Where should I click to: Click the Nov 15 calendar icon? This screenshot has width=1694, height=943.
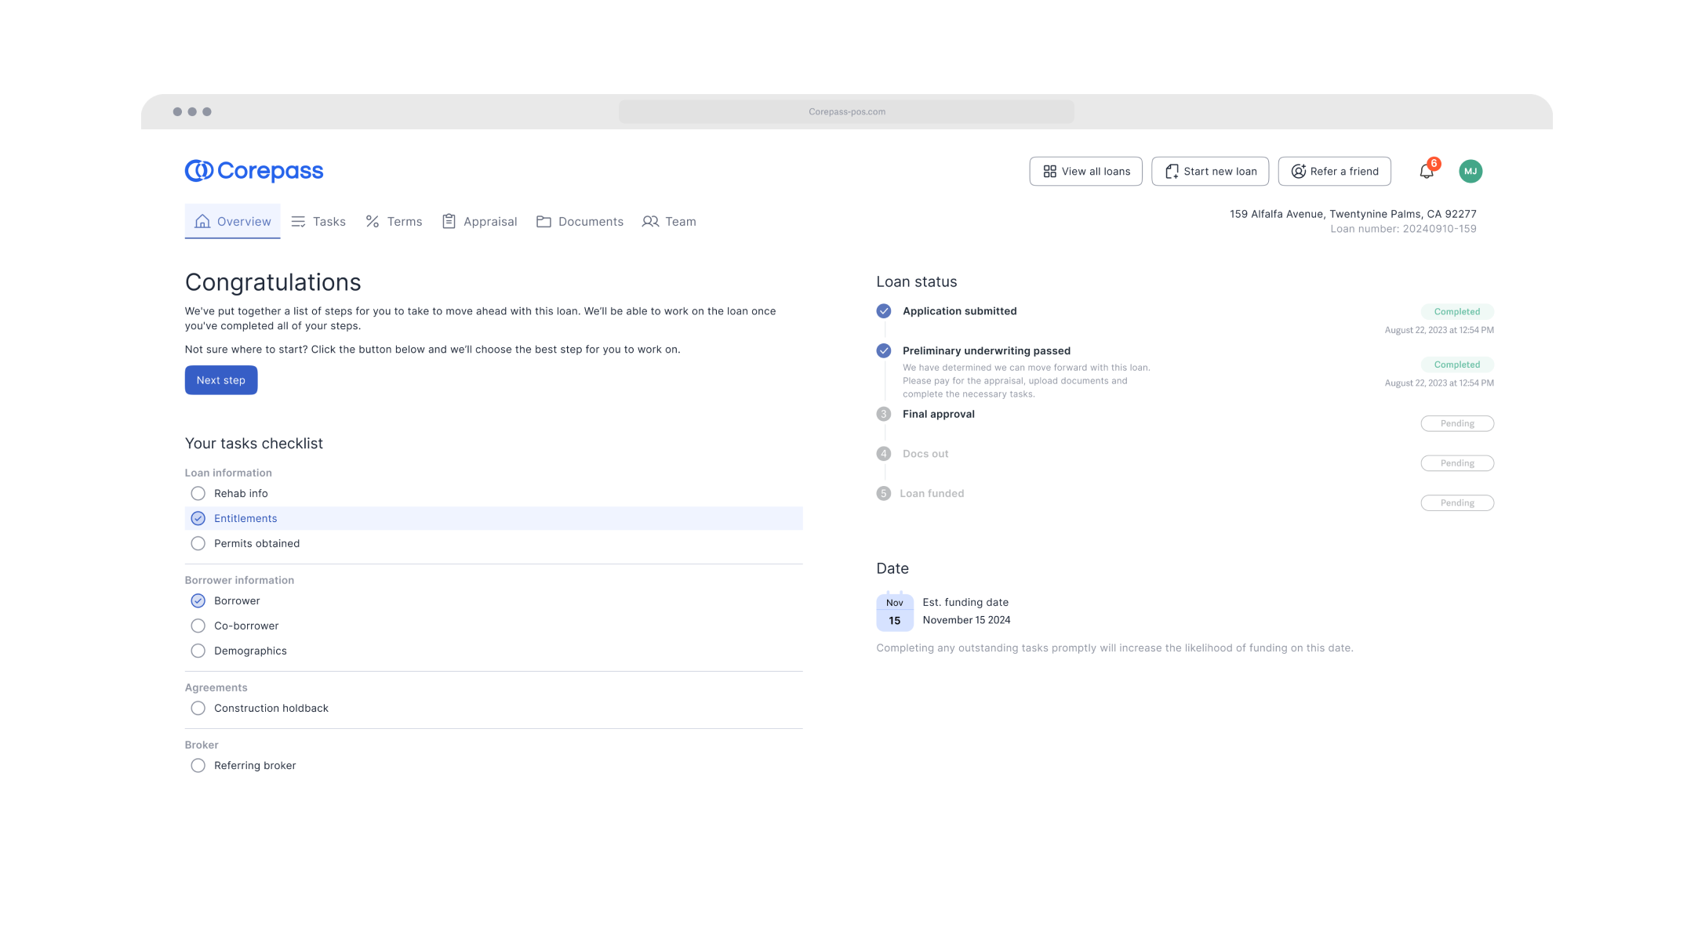pyautogui.click(x=895, y=611)
